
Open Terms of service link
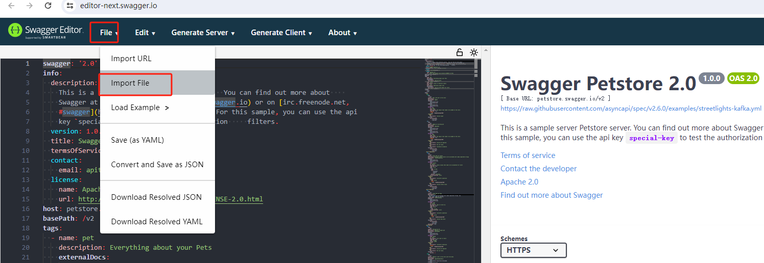coord(528,155)
